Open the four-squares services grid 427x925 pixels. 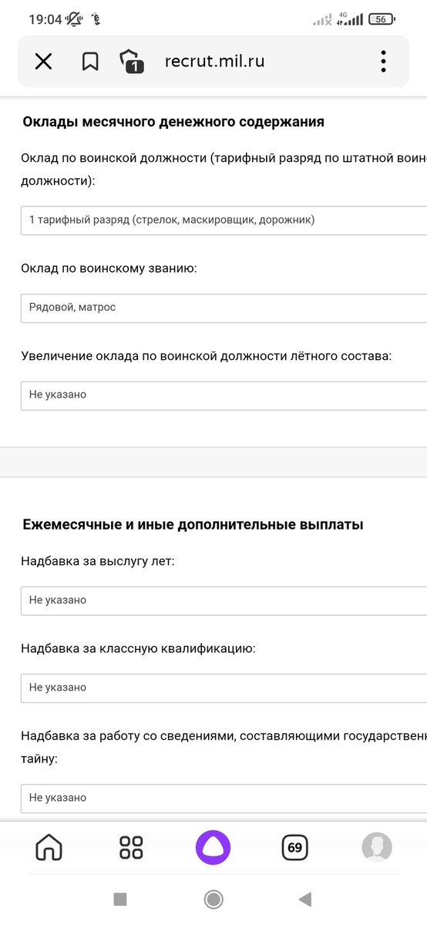click(132, 848)
